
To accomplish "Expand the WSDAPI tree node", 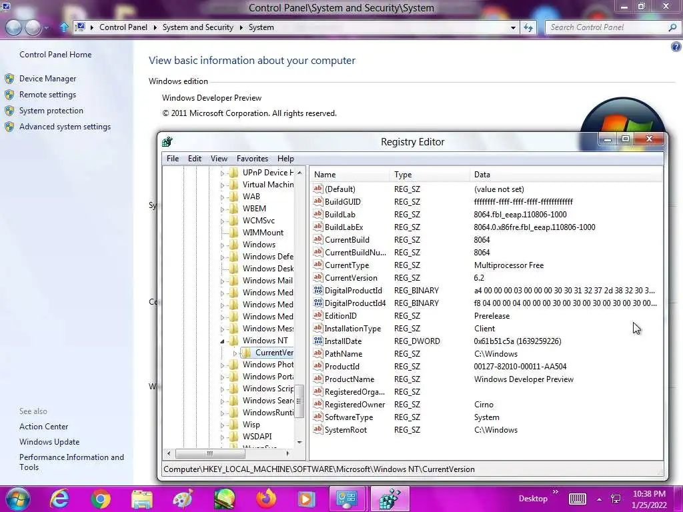I will click(x=222, y=437).
